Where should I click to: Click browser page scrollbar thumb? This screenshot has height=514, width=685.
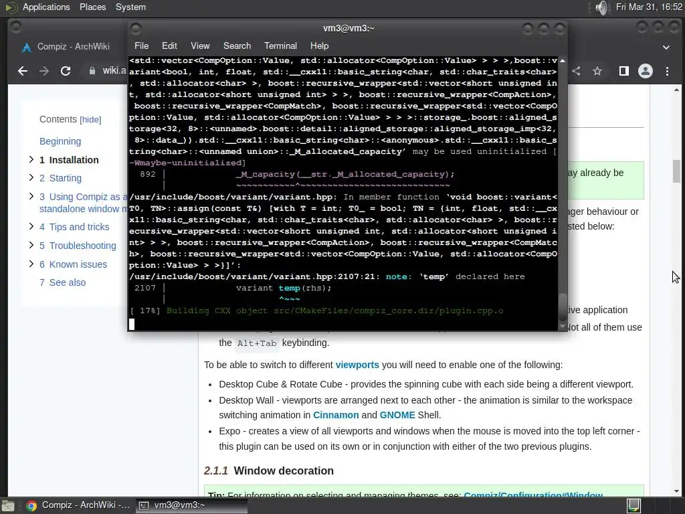(x=676, y=171)
